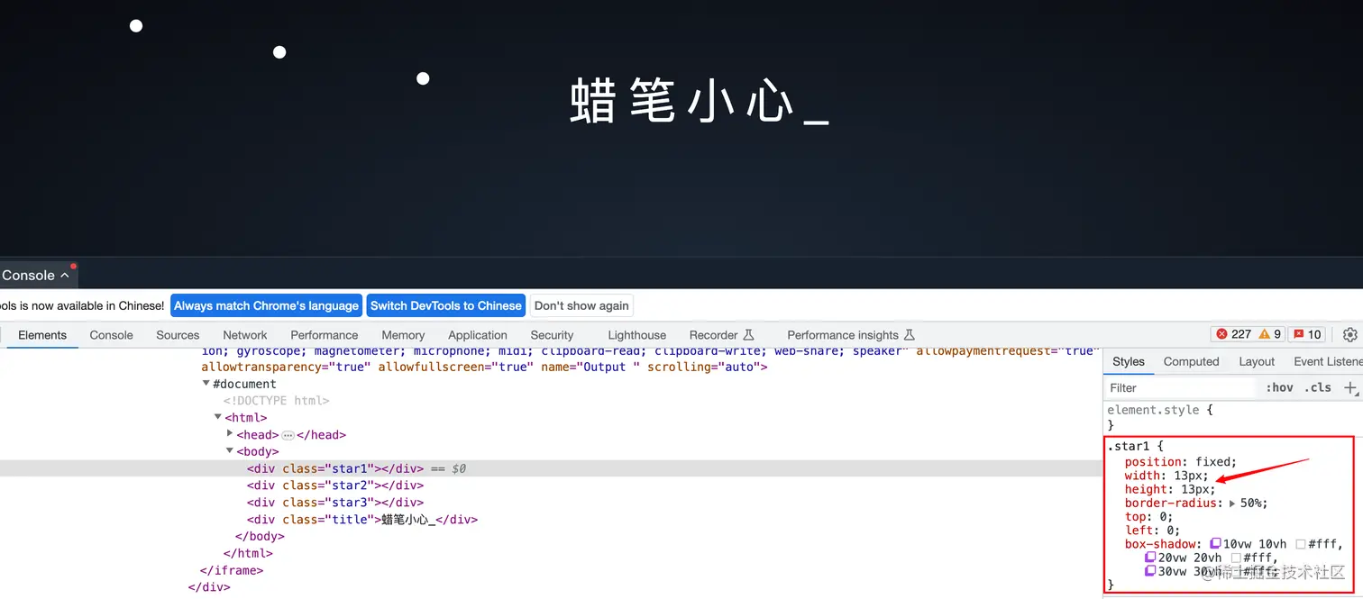Select closing /body tag row

(x=260, y=537)
